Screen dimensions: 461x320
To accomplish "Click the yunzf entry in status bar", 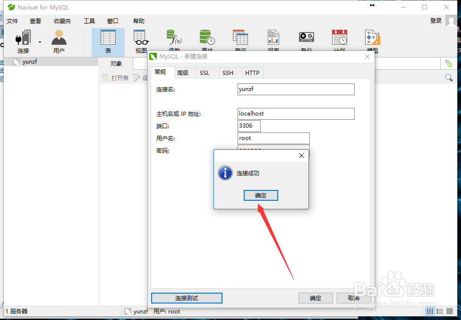I will click(136, 312).
